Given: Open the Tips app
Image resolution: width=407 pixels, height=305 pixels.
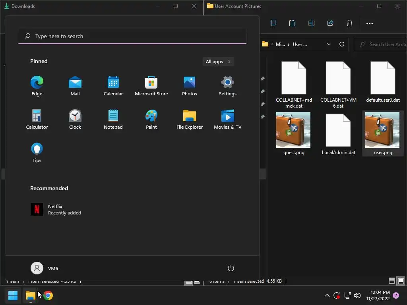Looking at the screenshot, I should click(37, 153).
